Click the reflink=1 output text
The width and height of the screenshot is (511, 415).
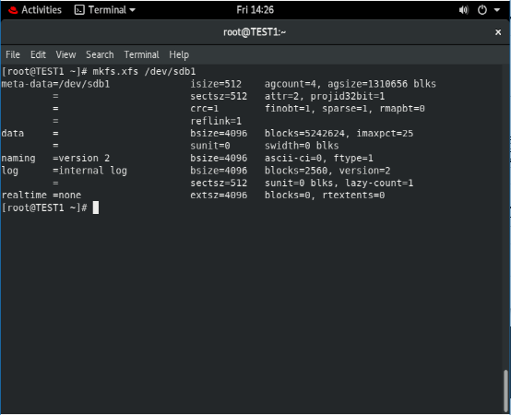(x=216, y=121)
